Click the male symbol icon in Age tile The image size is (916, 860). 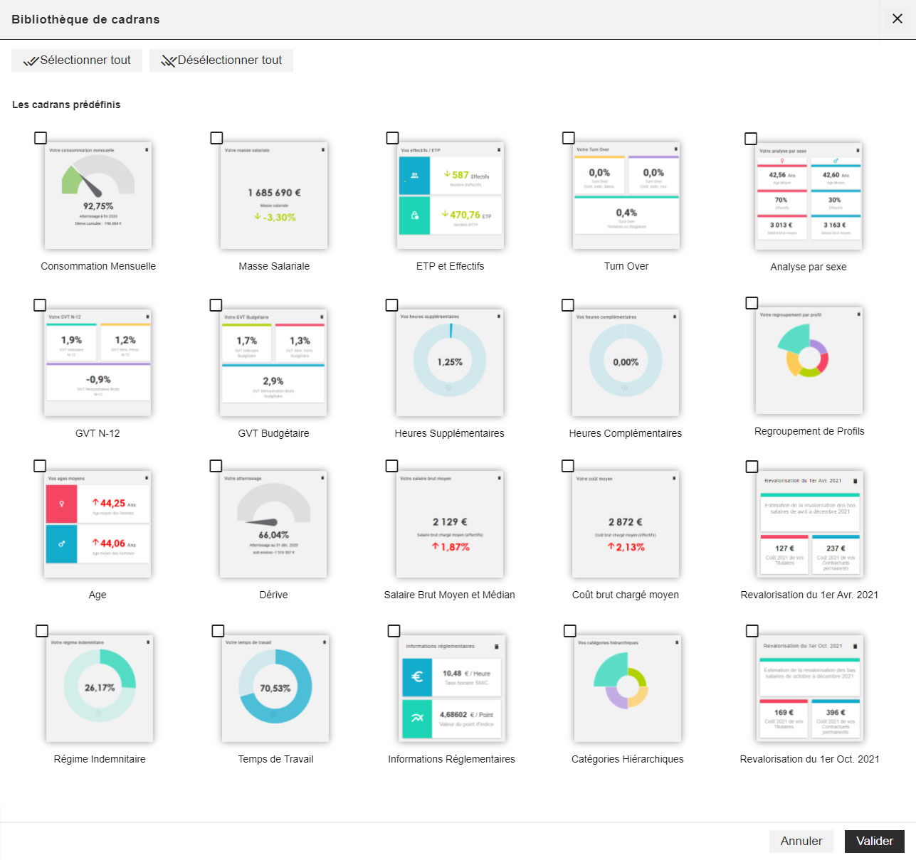pos(62,543)
